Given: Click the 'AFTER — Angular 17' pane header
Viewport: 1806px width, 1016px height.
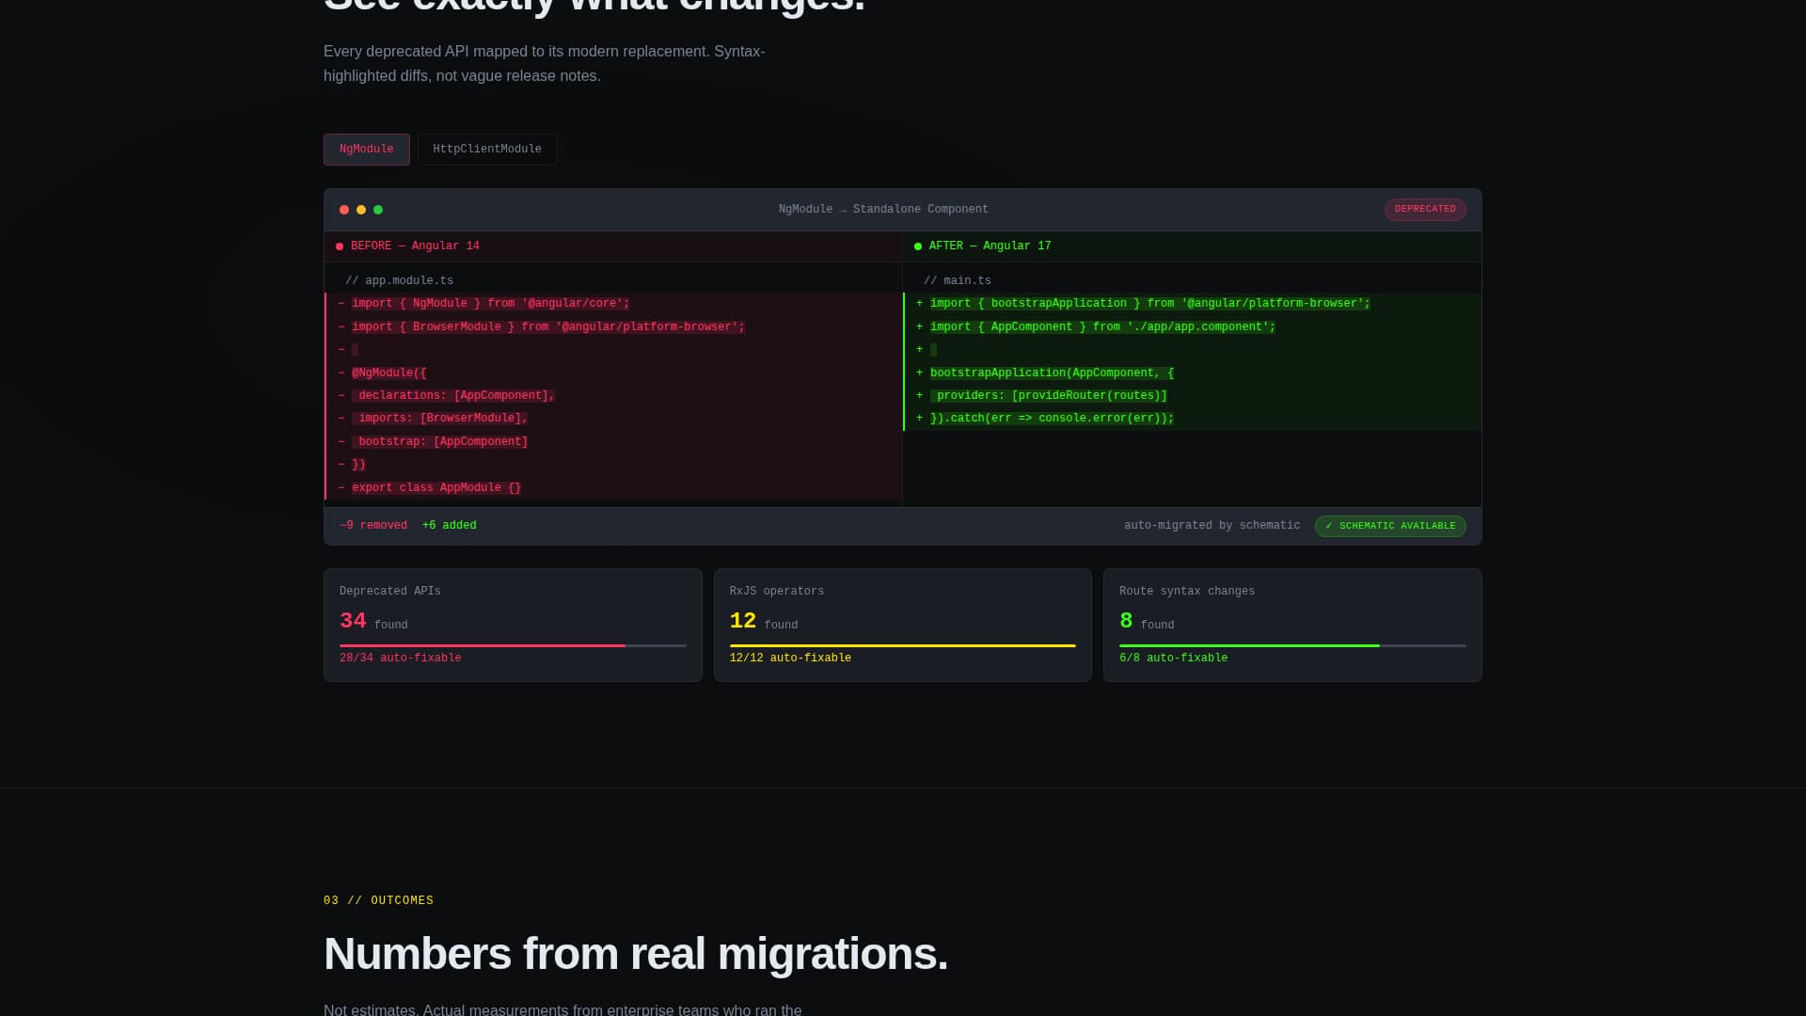Looking at the screenshot, I should (1192, 246).
